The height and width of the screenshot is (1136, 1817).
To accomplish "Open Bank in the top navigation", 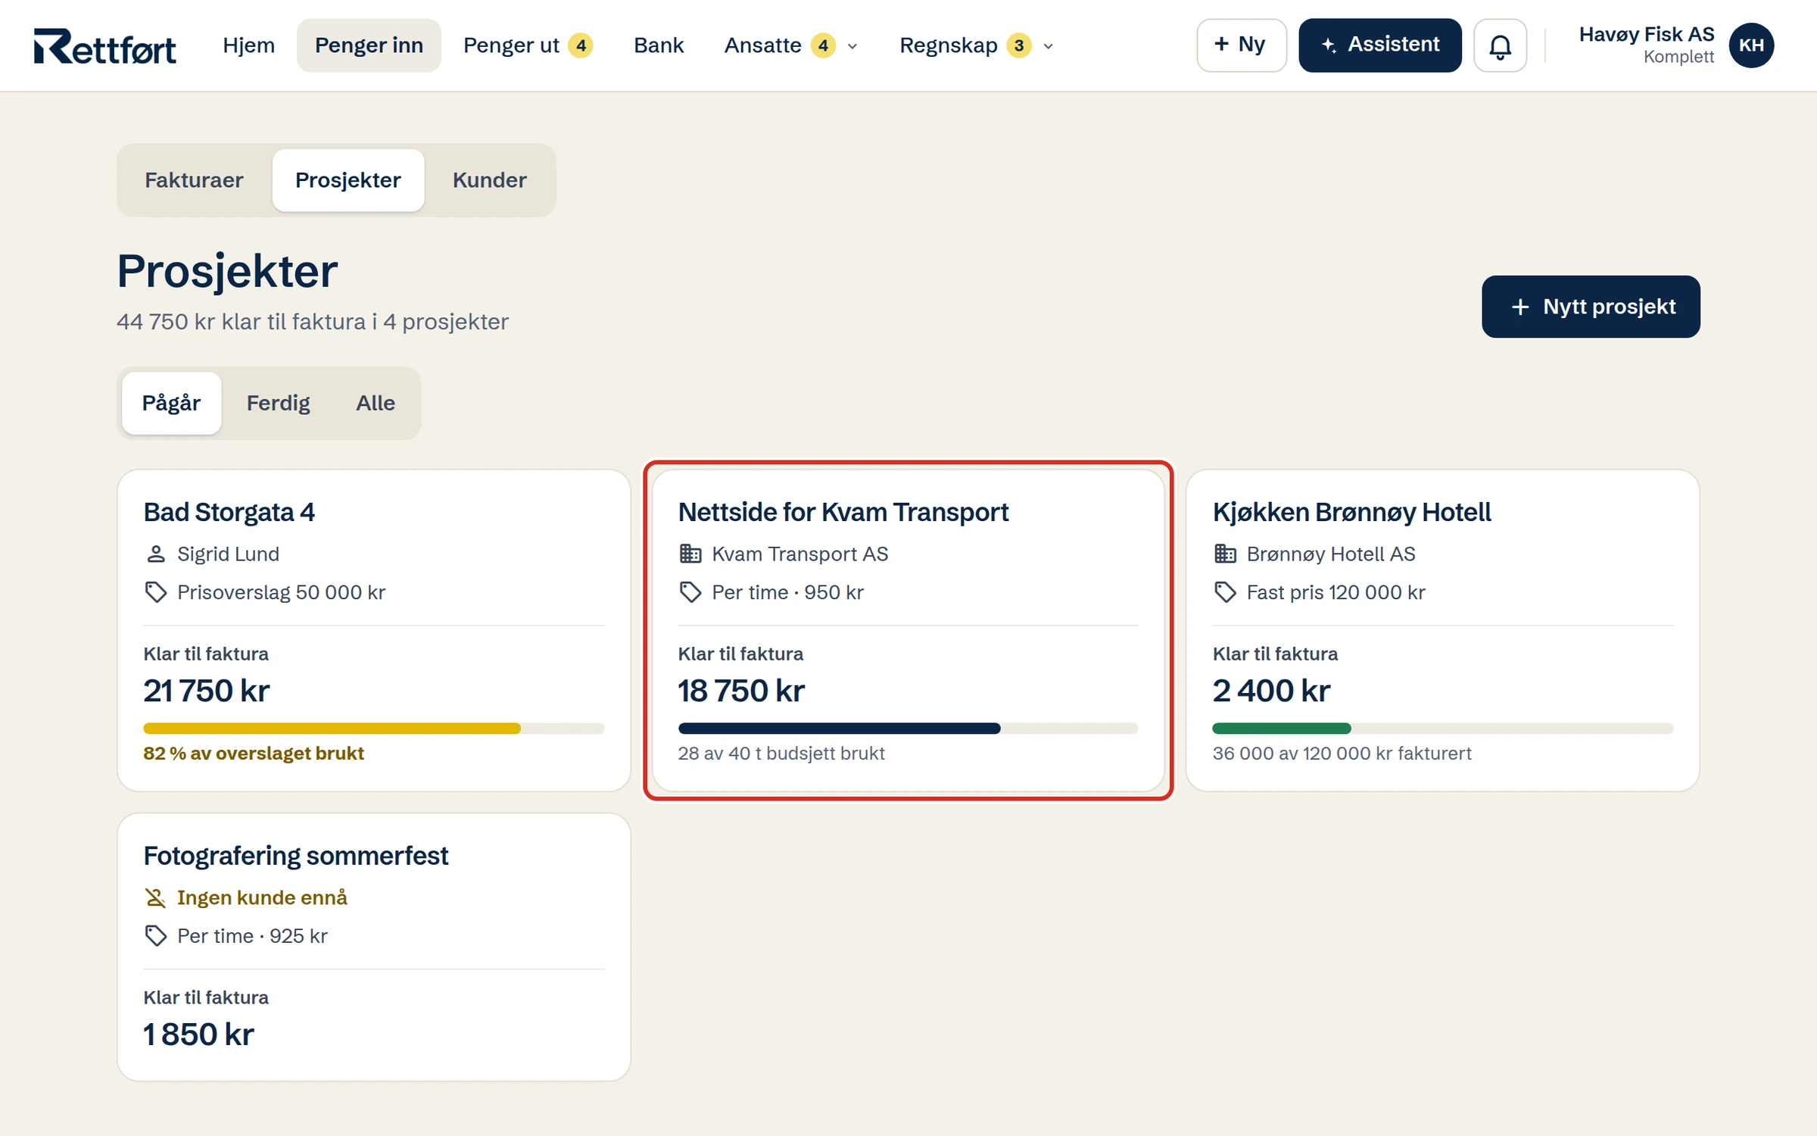I will click(659, 45).
